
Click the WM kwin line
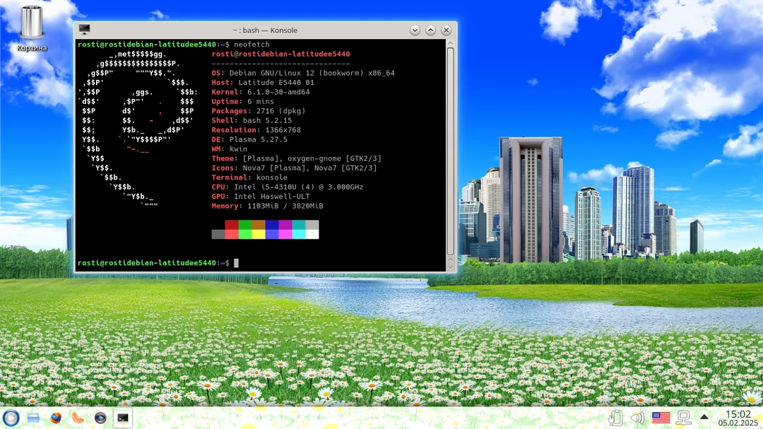(x=229, y=149)
